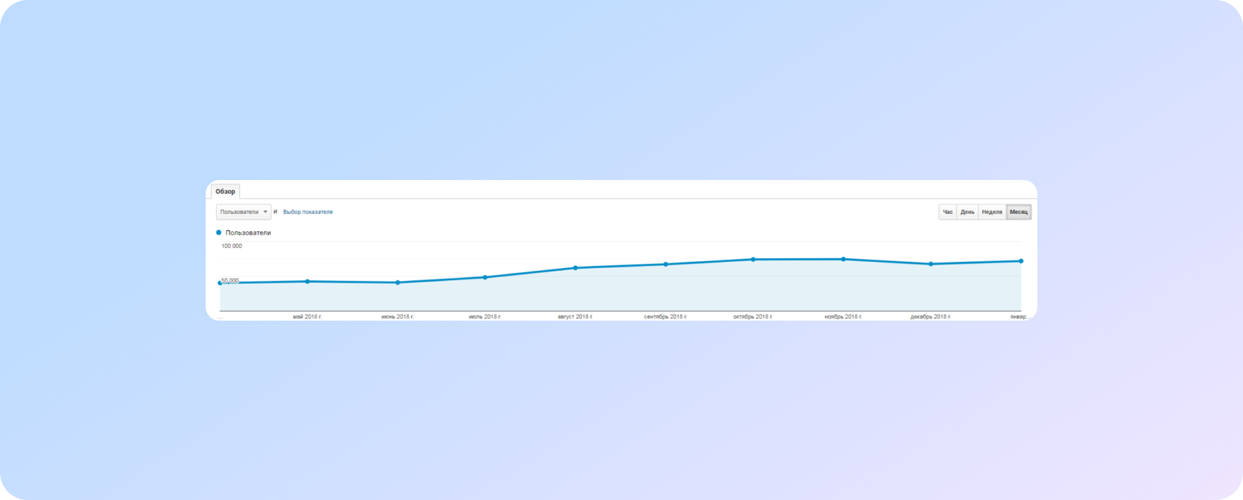Expand the Пользователи metric dropdown
Screen dimensions: 1243x500
point(244,212)
